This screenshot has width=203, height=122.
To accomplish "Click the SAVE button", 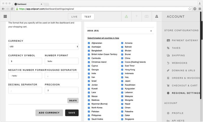I will 72,113.
